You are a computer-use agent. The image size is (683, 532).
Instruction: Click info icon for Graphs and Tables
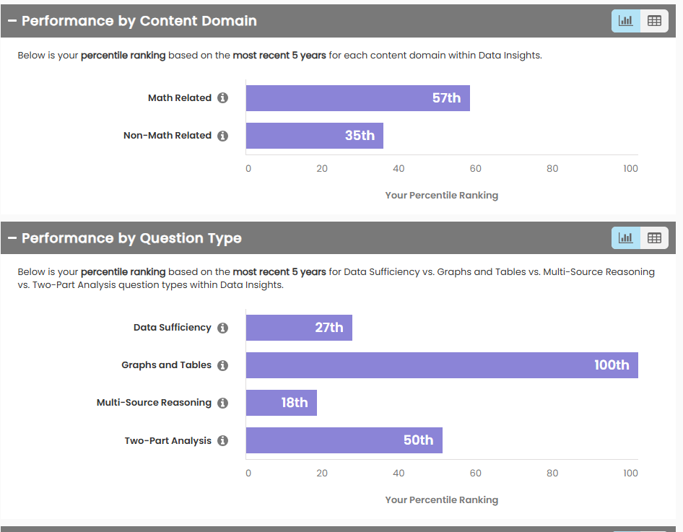click(x=222, y=365)
